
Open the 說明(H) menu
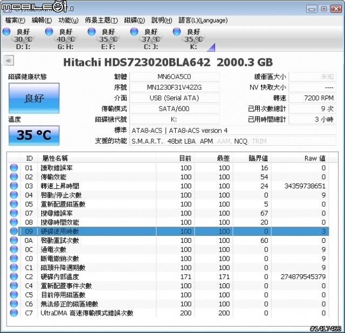(x=162, y=21)
